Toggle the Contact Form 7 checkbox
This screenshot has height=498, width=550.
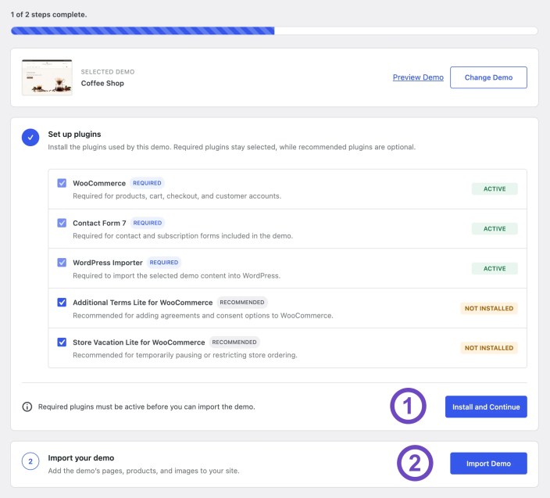62,223
